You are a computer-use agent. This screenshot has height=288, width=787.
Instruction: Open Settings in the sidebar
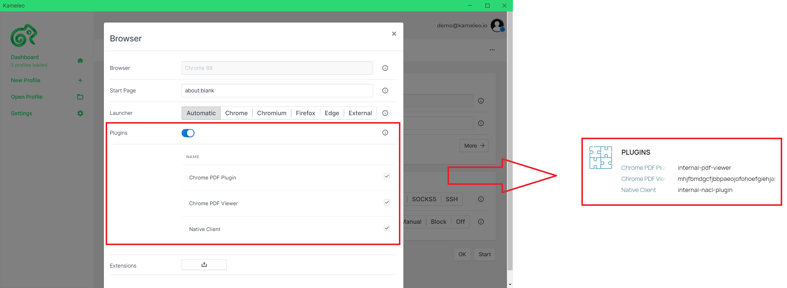point(21,113)
